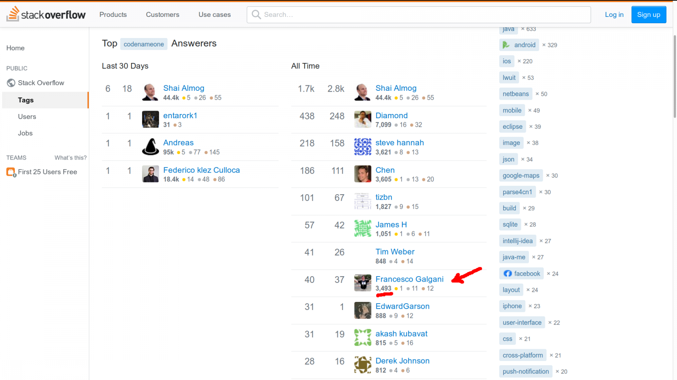
Task: Click the search magnifier icon
Action: coord(256,15)
